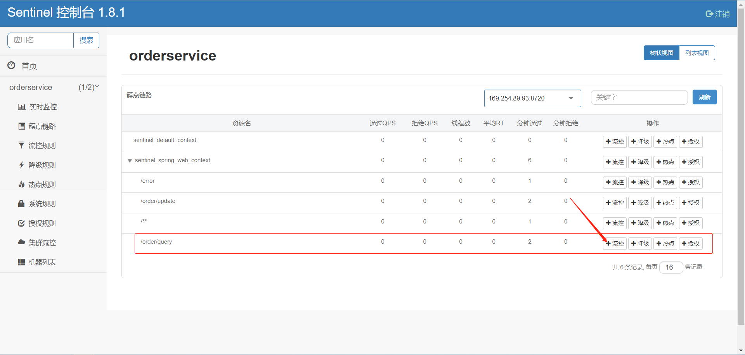745x355 pixels.
Task: Click the bar chart icon for 实时监控
Action: click(22, 107)
